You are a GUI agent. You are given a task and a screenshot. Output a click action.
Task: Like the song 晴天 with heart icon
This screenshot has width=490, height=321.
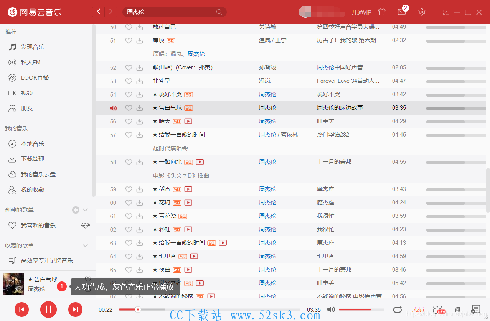point(129,121)
